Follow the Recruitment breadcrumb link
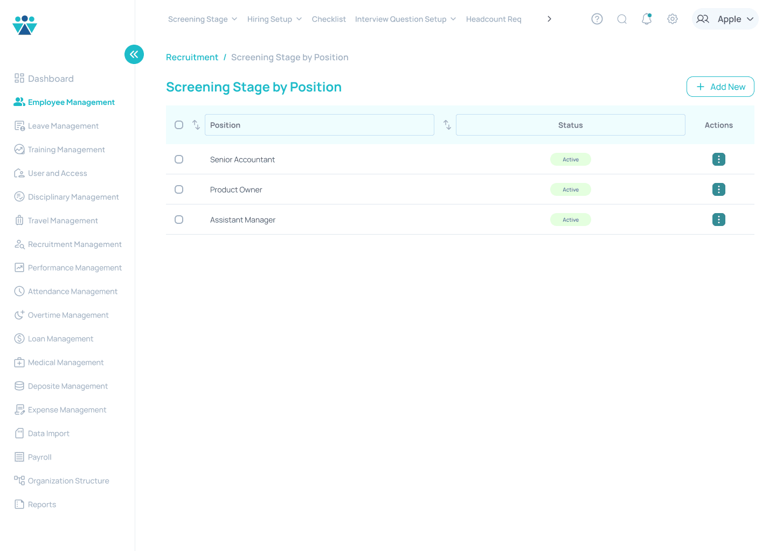The width and height of the screenshot is (776, 551). pyautogui.click(x=192, y=58)
